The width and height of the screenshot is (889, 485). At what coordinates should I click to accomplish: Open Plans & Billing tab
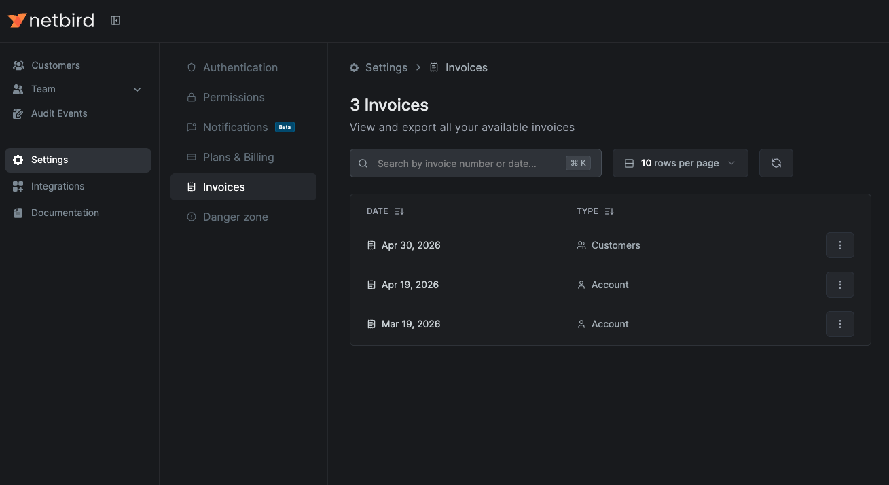point(243,157)
